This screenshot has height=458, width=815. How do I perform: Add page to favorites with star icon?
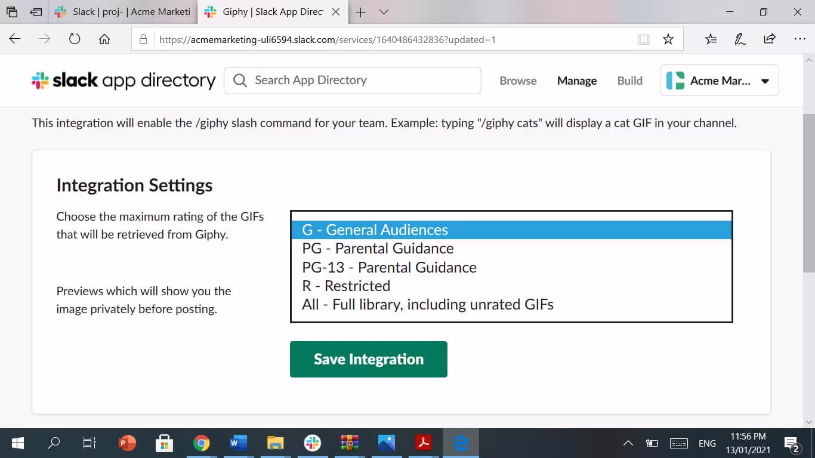(x=668, y=39)
